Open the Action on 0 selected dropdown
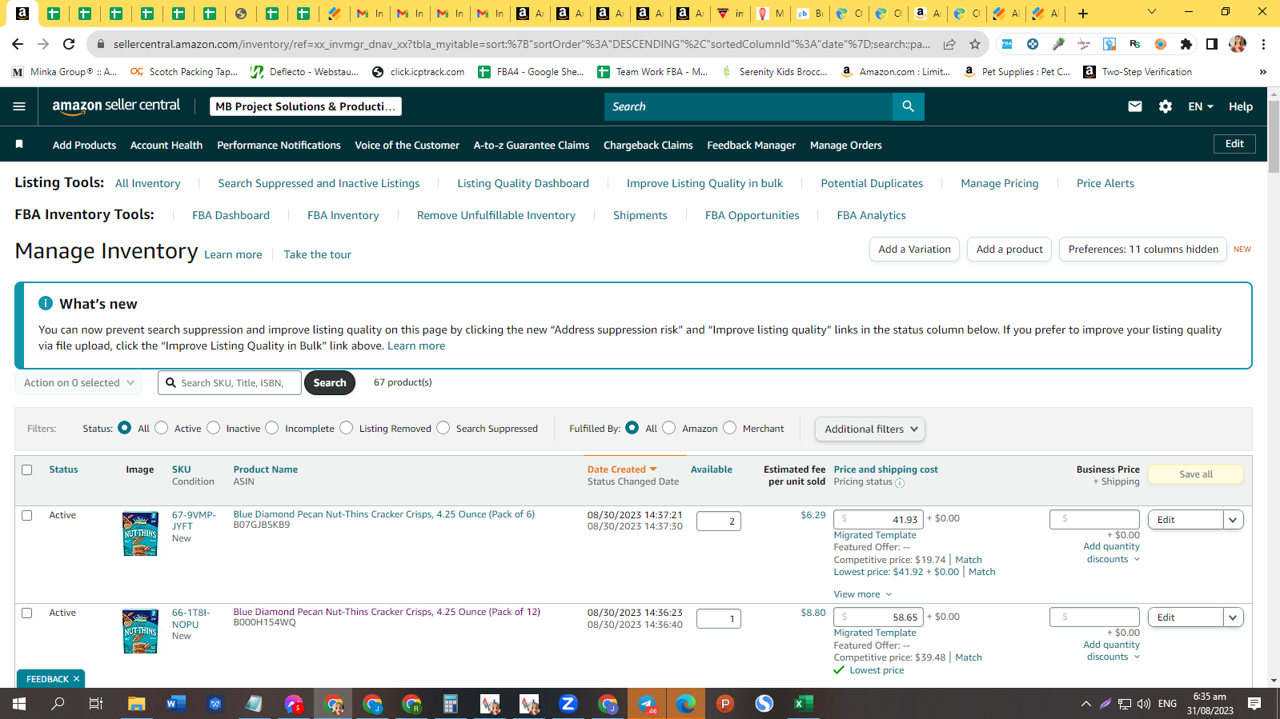This screenshot has width=1280, height=719. click(78, 383)
